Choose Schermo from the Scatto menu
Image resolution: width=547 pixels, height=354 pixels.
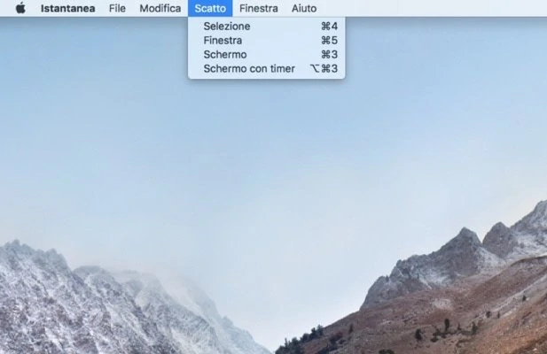pos(267,55)
